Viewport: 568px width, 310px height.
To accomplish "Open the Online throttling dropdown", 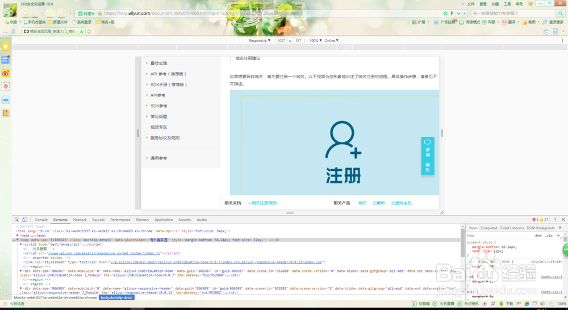I will (332, 40).
